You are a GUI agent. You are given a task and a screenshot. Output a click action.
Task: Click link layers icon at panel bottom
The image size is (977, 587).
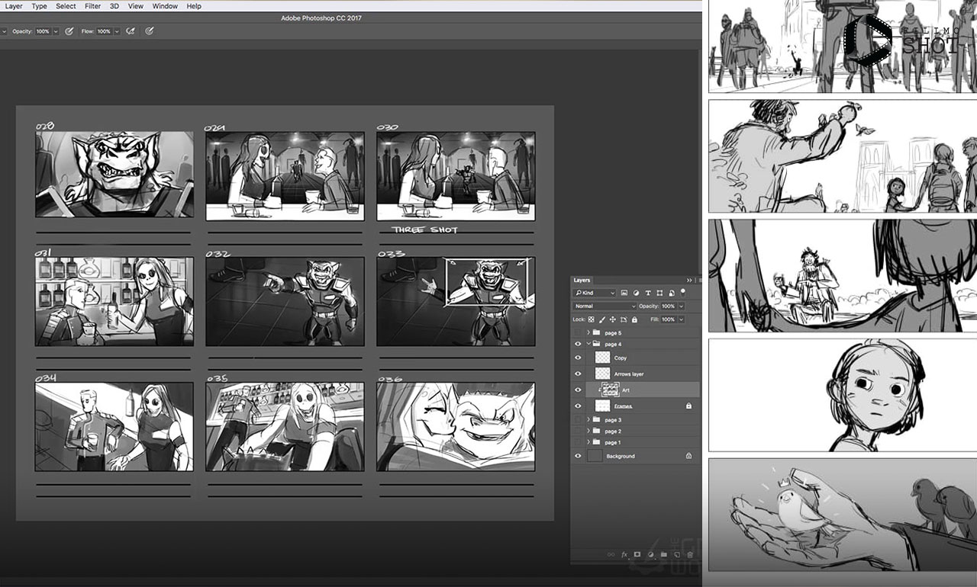point(611,554)
